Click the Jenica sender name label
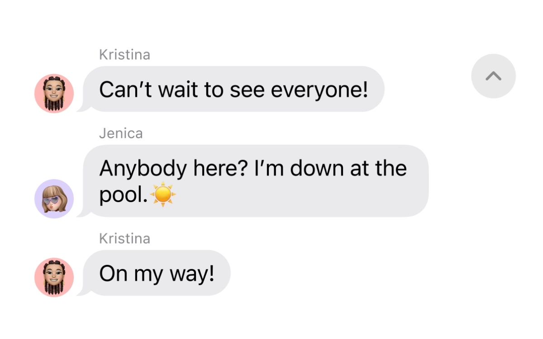 (121, 133)
